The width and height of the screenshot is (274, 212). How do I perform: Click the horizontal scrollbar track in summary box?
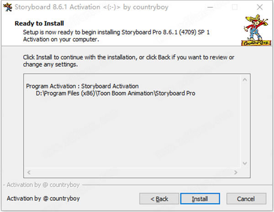(132, 172)
